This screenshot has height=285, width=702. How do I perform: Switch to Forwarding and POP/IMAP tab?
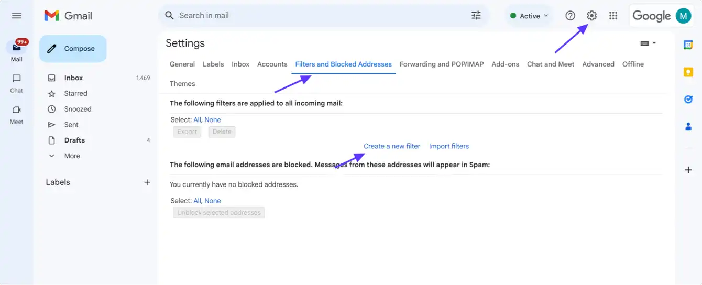point(442,64)
